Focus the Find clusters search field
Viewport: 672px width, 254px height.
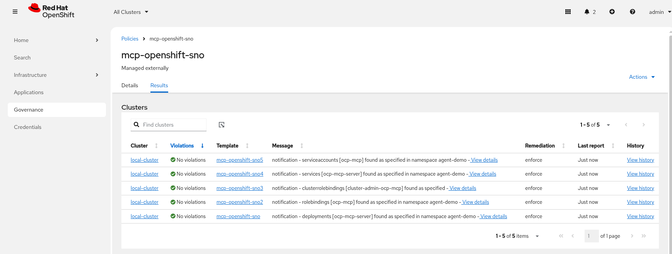[x=169, y=125]
